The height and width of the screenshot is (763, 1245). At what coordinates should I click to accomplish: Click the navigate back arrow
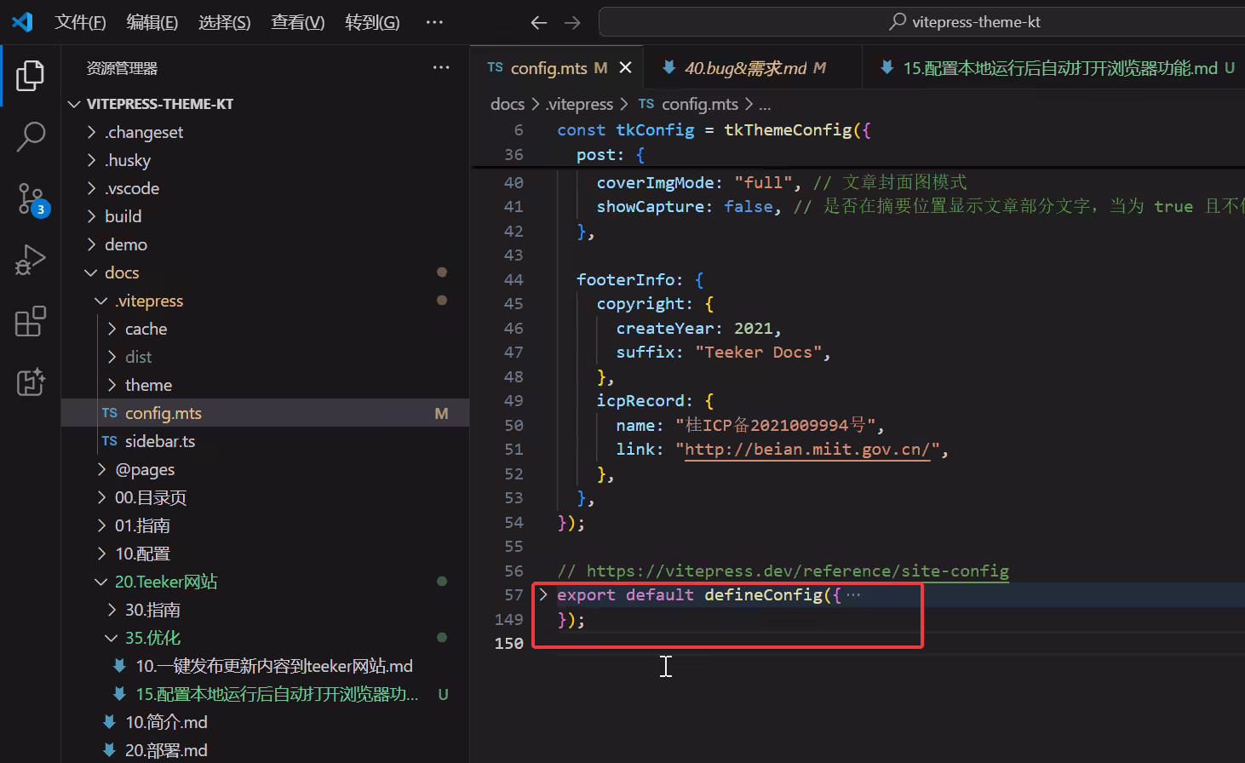(538, 22)
